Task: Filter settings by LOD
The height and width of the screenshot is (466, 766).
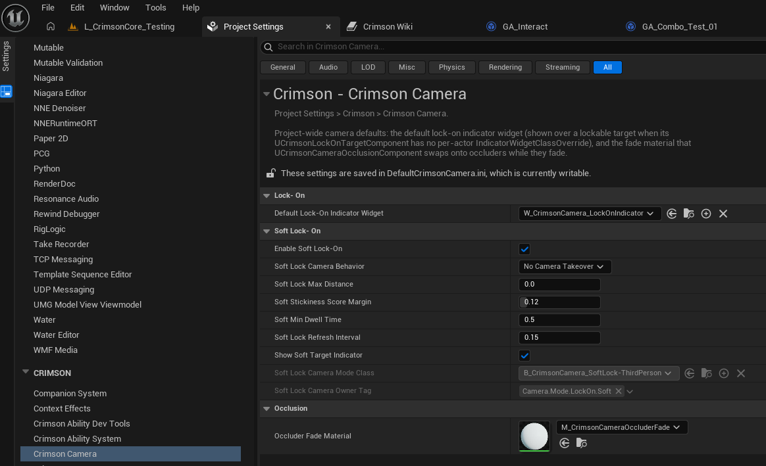Action: tap(369, 67)
